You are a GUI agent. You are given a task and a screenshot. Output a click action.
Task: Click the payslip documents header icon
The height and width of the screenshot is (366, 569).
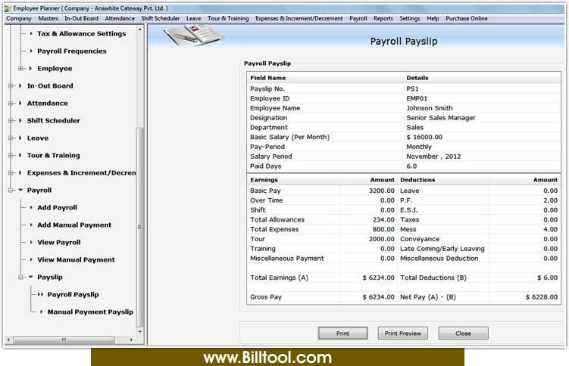[194, 35]
